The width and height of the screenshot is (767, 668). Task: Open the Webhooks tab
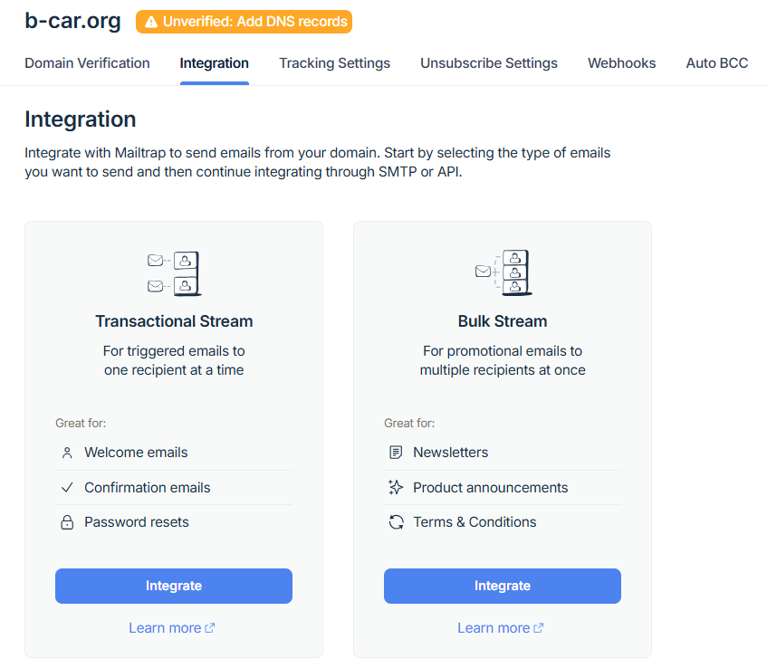pos(621,63)
